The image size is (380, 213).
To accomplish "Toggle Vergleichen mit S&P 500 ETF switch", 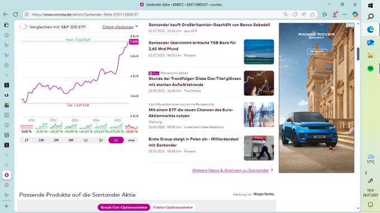I will (x=24, y=27).
